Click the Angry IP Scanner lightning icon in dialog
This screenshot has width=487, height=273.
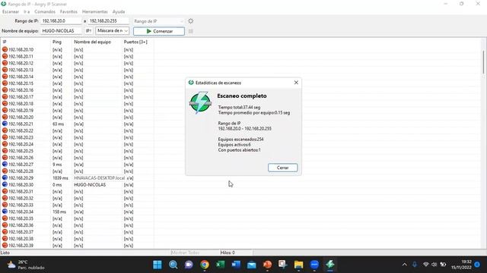pos(200,102)
